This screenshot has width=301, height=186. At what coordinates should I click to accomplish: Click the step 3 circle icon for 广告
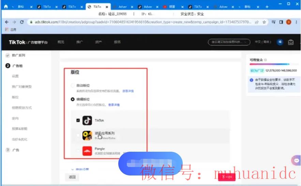point(7,150)
